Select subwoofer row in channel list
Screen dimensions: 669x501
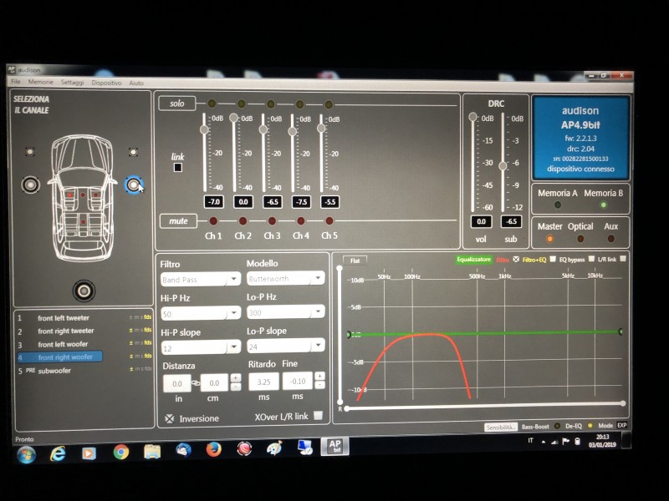click(x=84, y=371)
